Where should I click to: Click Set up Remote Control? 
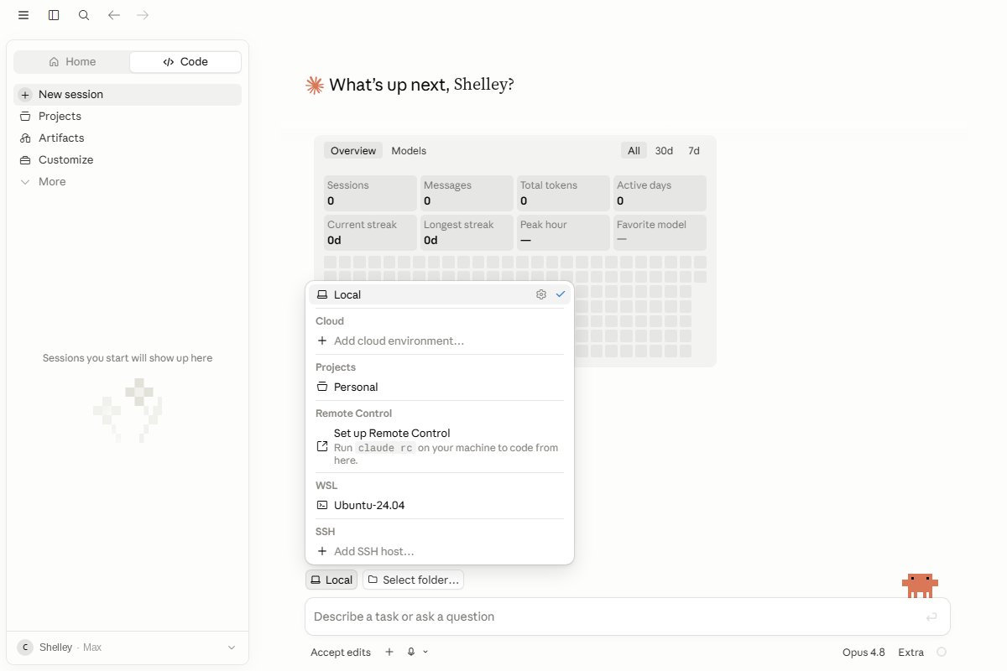440,446
